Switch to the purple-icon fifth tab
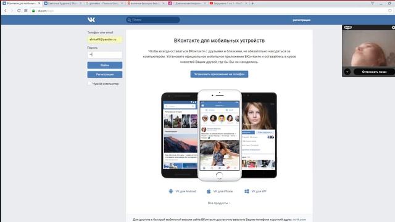The width and height of the screenshot is (395, 222). point(187,3)
